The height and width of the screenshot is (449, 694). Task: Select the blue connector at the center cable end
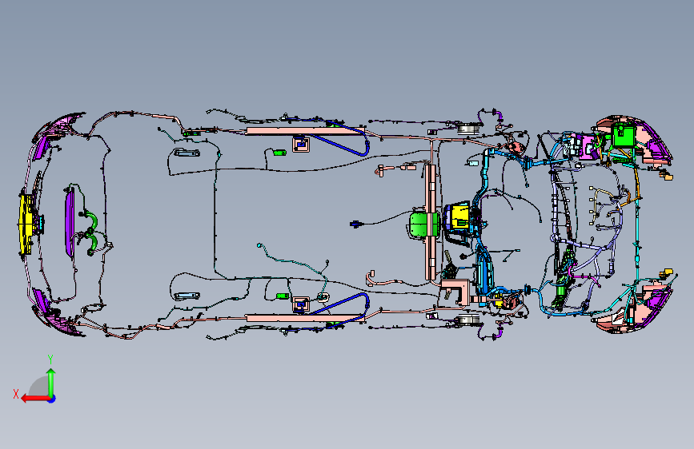point(355,224)
